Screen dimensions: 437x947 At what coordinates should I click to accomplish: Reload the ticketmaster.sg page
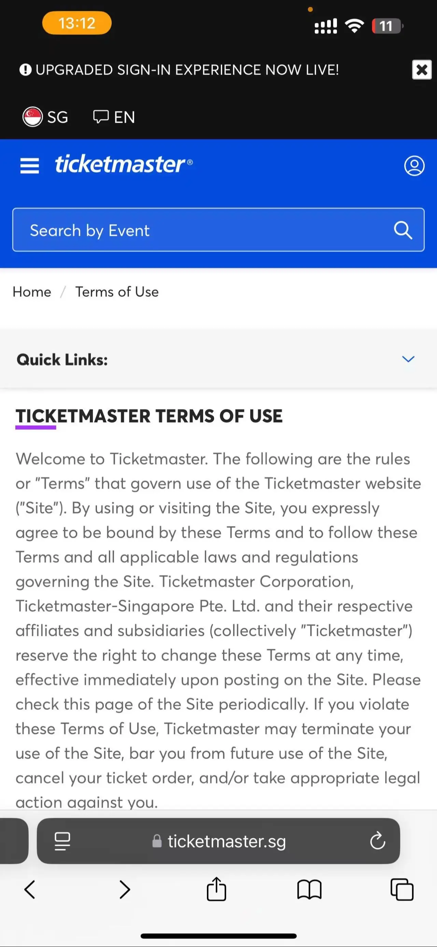click(378, 841)
